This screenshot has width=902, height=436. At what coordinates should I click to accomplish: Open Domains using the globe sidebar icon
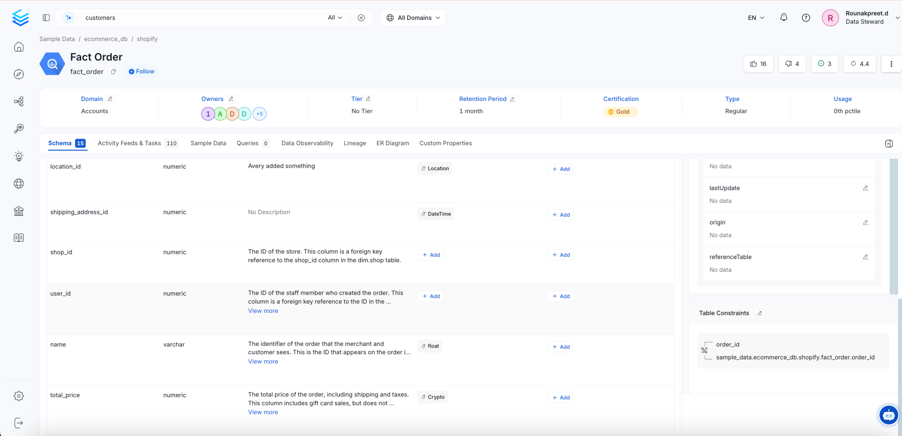(x=19, y=183)
